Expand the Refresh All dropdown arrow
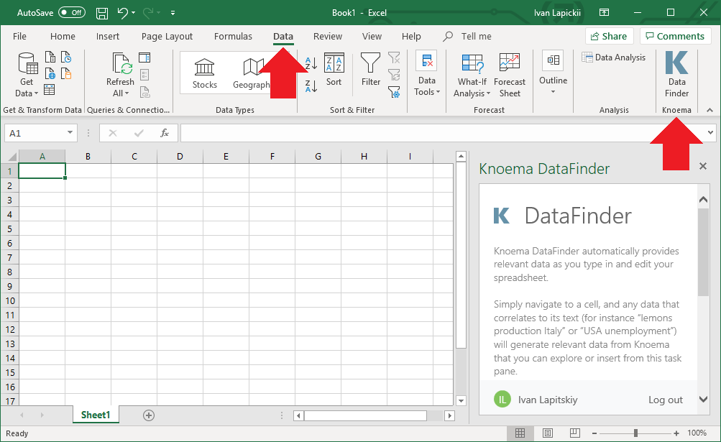The height and width of the screenshot is (442, 721). click(127, 93)
